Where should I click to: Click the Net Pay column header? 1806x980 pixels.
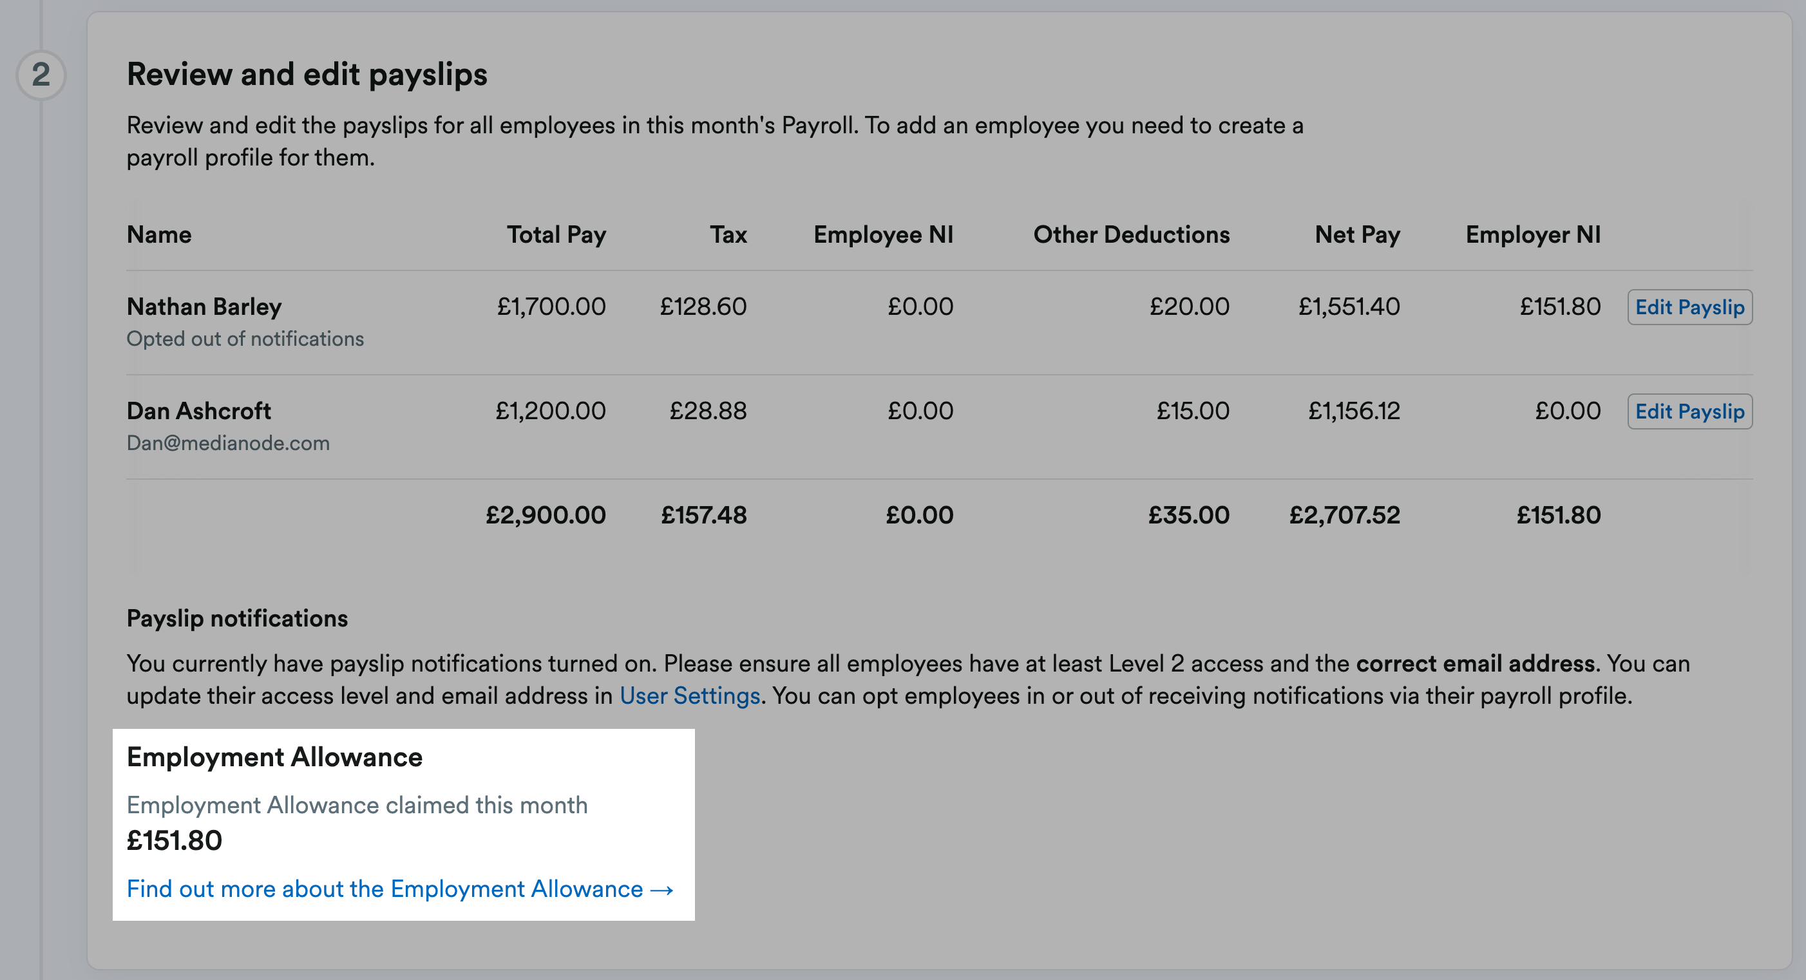click(1357, 235)
